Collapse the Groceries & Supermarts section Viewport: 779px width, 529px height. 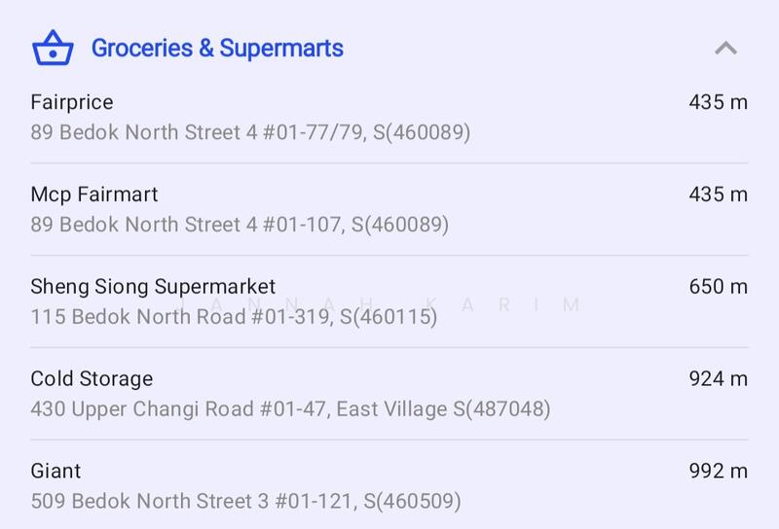[725, 48]
